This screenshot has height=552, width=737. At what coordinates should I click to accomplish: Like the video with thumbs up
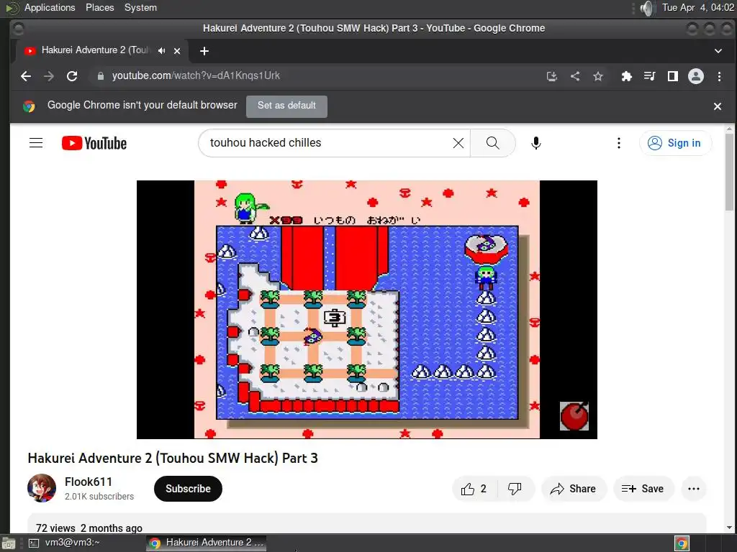(474, 489)
